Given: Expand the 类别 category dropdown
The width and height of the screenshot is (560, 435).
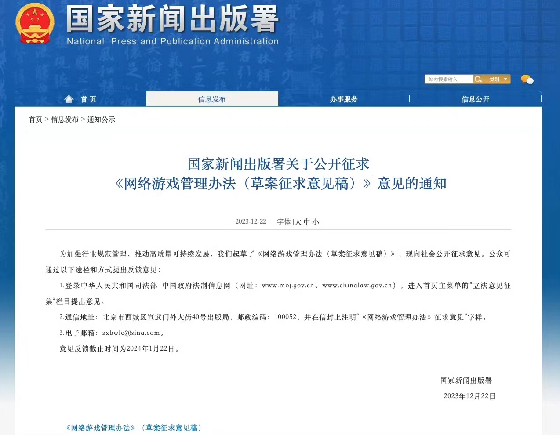Looking at the screenshot, I should pos(494,79).
